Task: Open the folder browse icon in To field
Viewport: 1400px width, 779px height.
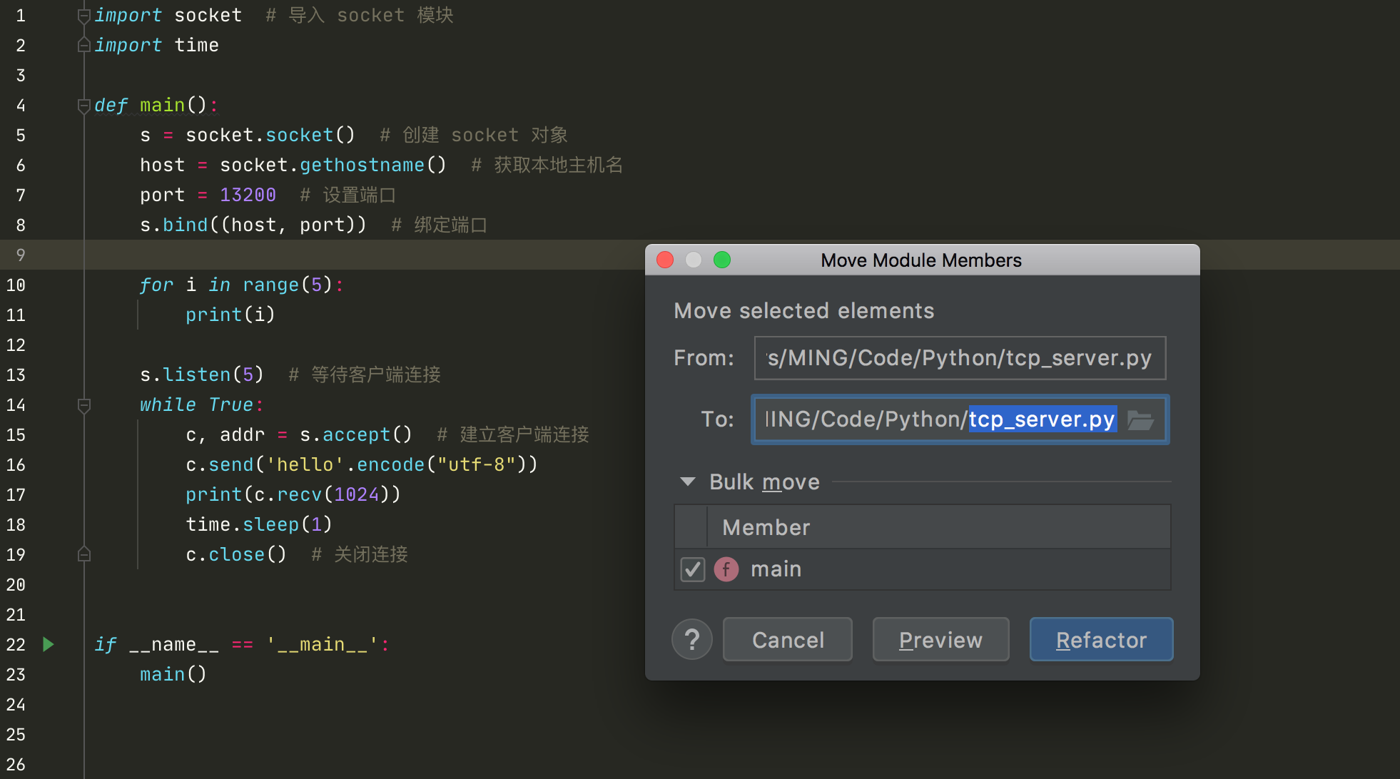Action: 1140,420
